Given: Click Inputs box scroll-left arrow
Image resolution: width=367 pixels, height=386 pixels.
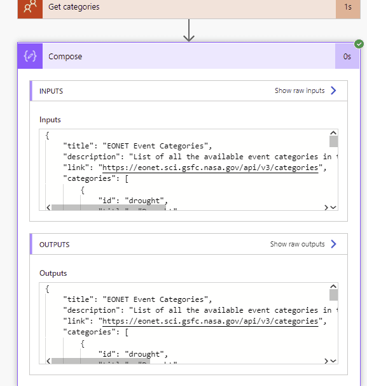Looking at the screenshot, I should pyautogui.click(x=48, y=208).
